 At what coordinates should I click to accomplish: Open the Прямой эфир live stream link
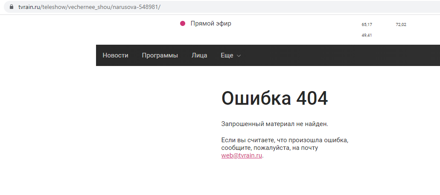[x=211, y=23]
